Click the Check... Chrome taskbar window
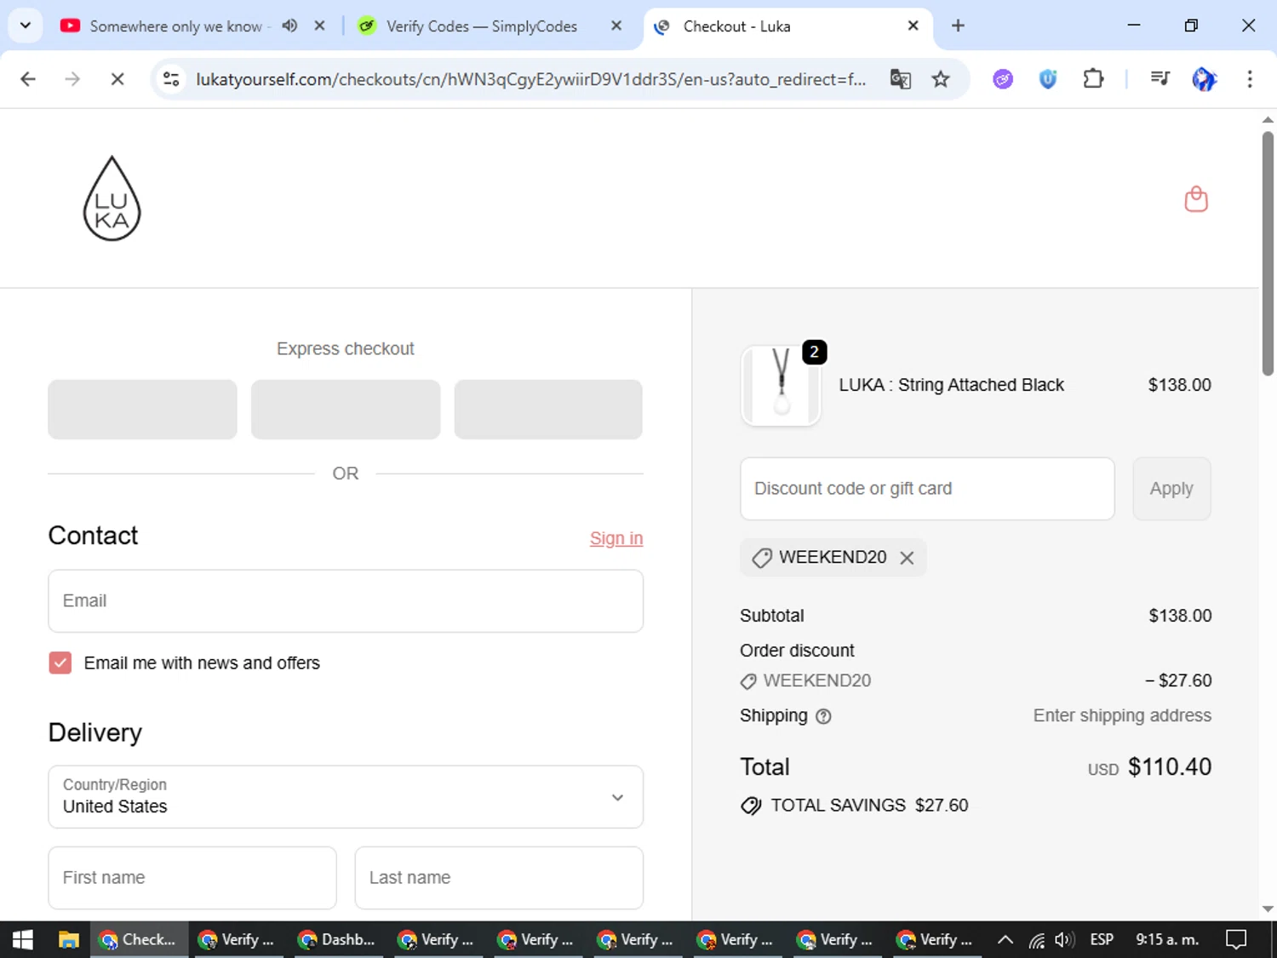Screen dimensions: 1277x958 pyautogui.click(x=139, y=939)
